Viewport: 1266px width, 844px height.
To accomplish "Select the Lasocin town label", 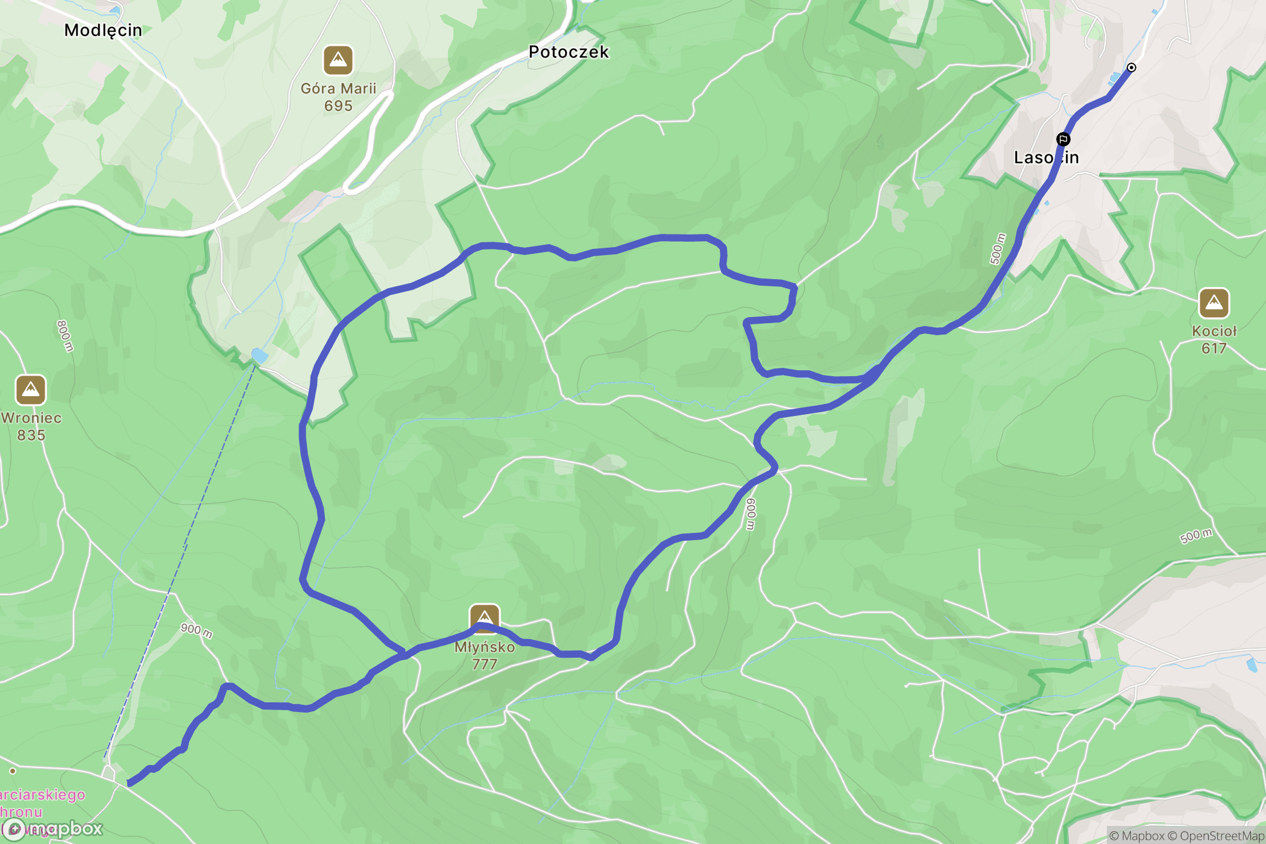I will pos(1047,157).
